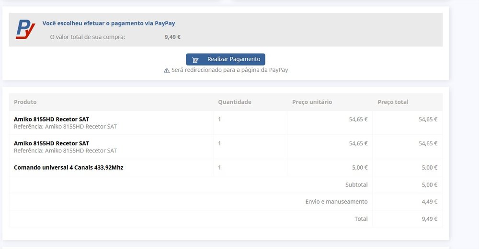
Task: Open the second Amiko 8155HD Recetor SAT product
Action: pos(51,143)
